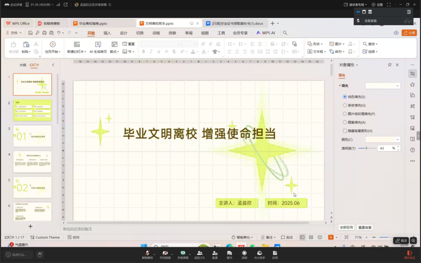Open the 插入 ribbon tab

[x=107, y=33]
